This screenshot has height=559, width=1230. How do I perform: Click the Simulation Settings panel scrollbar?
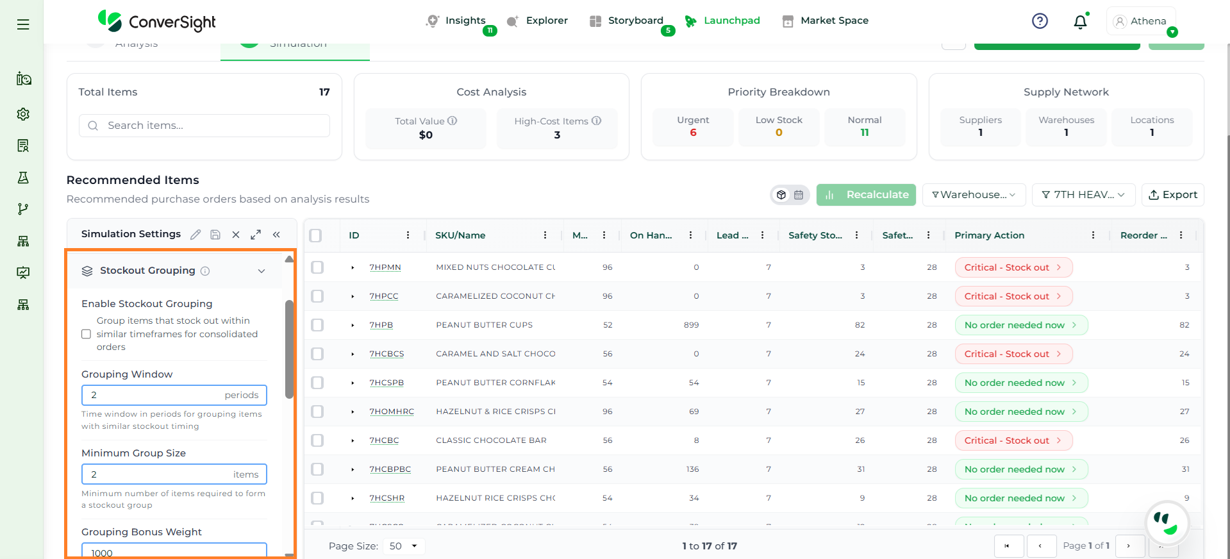click(x=289, y=349)
